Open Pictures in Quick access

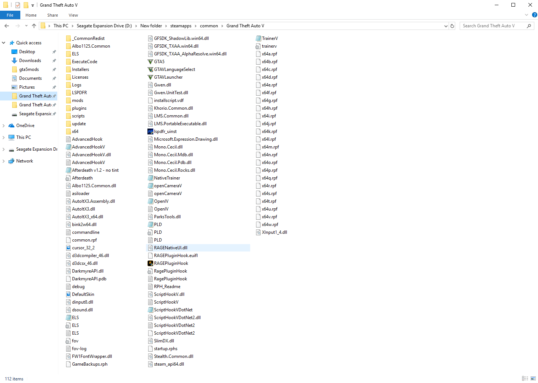(x=27, y=87)
